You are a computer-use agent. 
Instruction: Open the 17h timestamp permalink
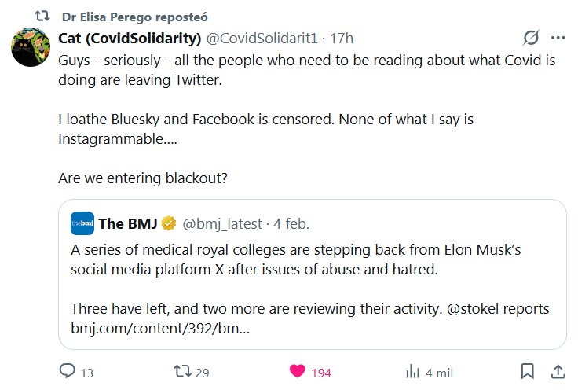[x=342, y=39]
